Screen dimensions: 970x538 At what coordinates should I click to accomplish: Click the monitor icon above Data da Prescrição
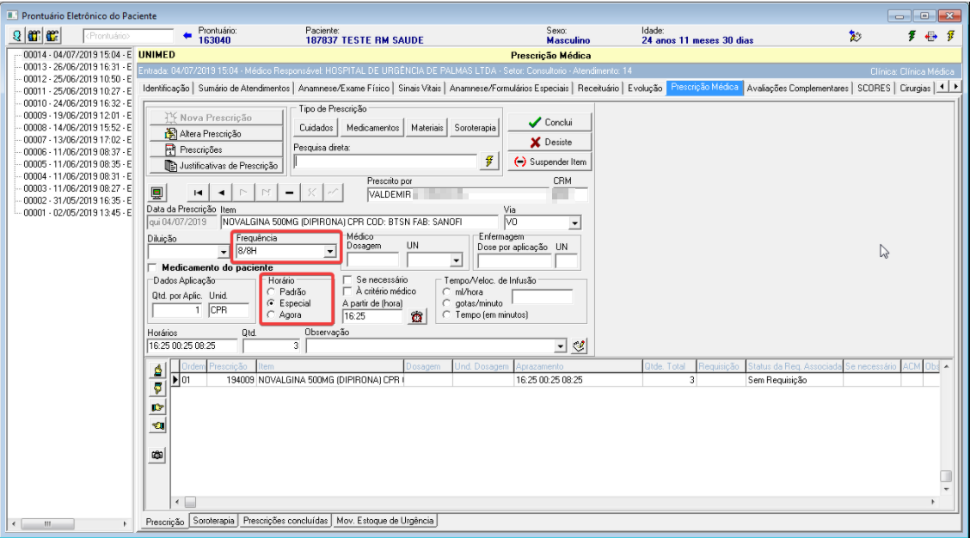tap(157, 193)
